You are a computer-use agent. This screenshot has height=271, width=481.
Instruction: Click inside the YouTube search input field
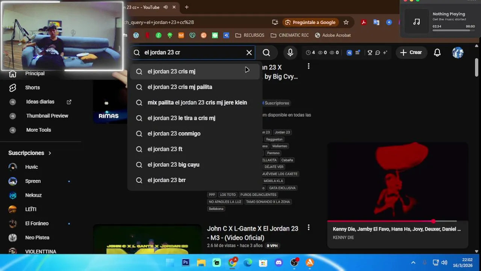pos(192,53)
